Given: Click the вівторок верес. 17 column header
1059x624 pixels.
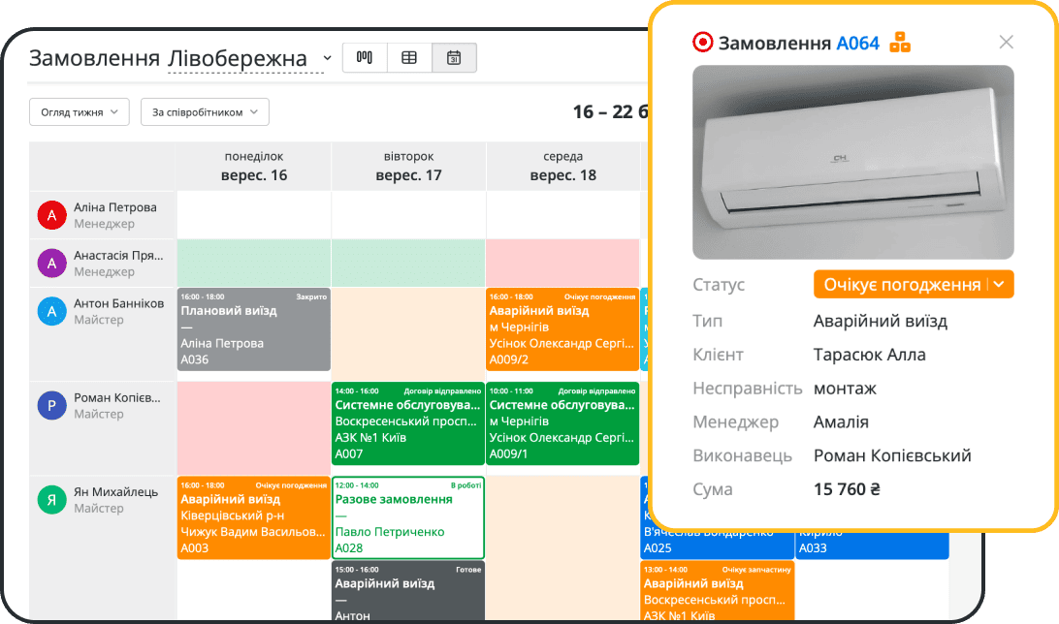Looking at the screenshot, I should (408, 166).
